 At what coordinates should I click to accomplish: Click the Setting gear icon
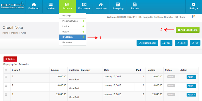(193, 5)
